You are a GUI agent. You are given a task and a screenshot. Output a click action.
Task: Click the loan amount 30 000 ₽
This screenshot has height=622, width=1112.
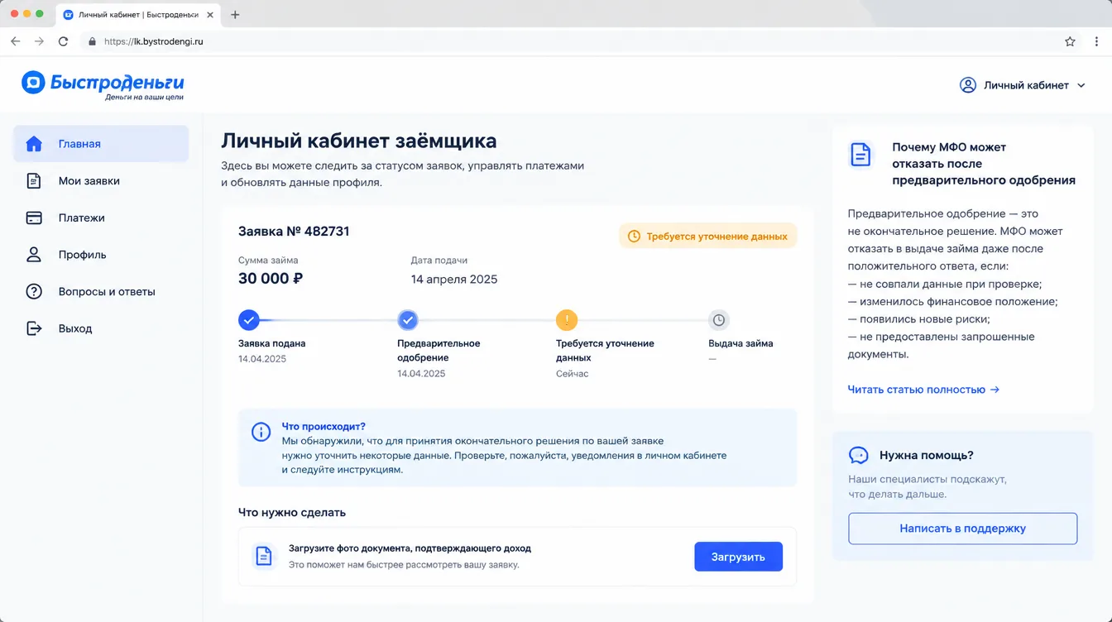tap(271, 279)
